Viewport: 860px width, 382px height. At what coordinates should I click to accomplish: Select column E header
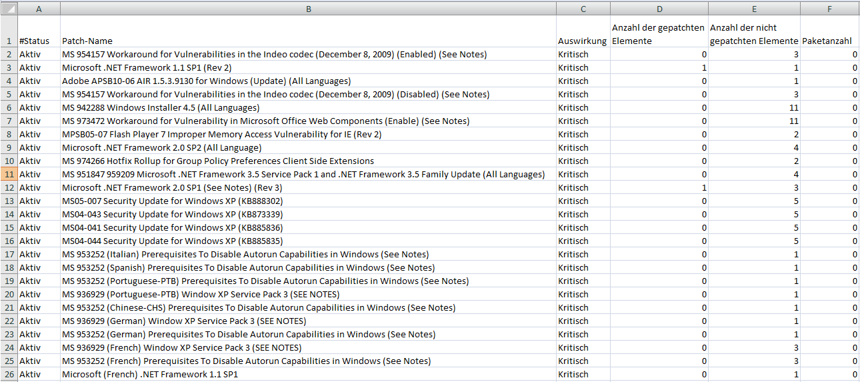coord(755,9)
